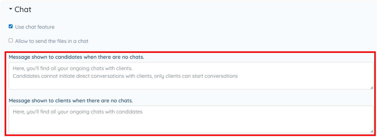This screenshot has height=137, width=377.
Task: Click 'Message shown to clients when there are no chats' label
Action: 71,101
